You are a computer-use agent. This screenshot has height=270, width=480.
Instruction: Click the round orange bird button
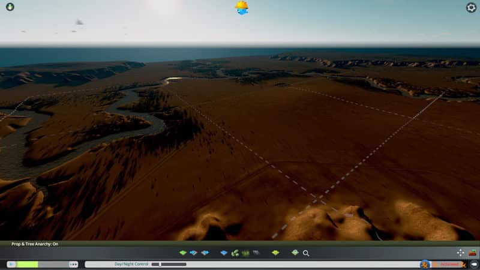point(425,264)
